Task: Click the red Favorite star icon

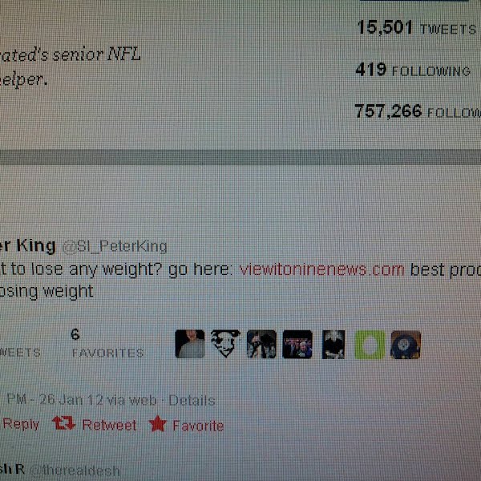Action: pyautogui.click(x=158, y=423)
